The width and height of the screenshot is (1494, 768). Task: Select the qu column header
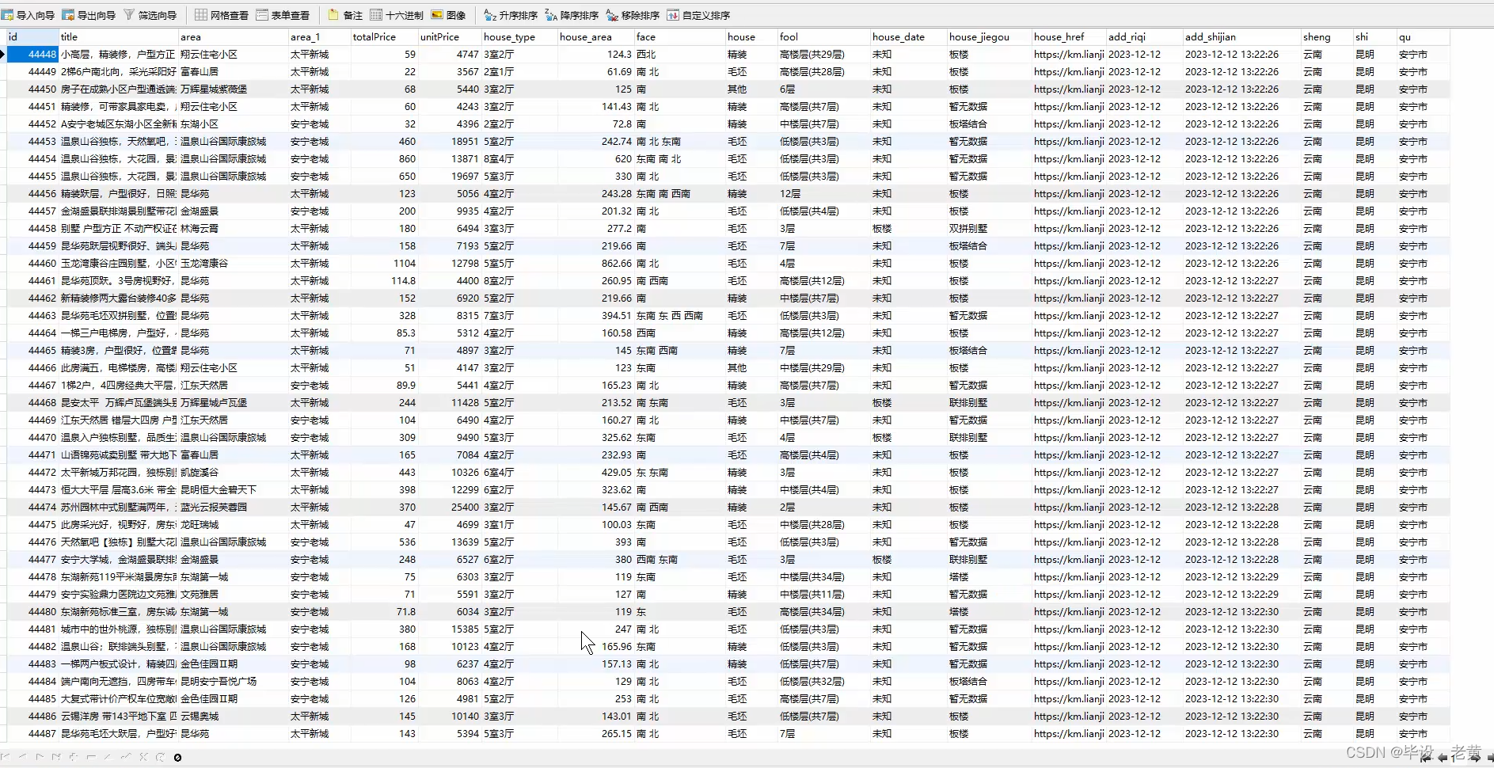tap(1423, 36)
